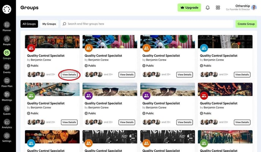The height and width of the screenshot is (152, 261).
Task: View Analytics from the sidebar
Action: [x=7, y=123]
